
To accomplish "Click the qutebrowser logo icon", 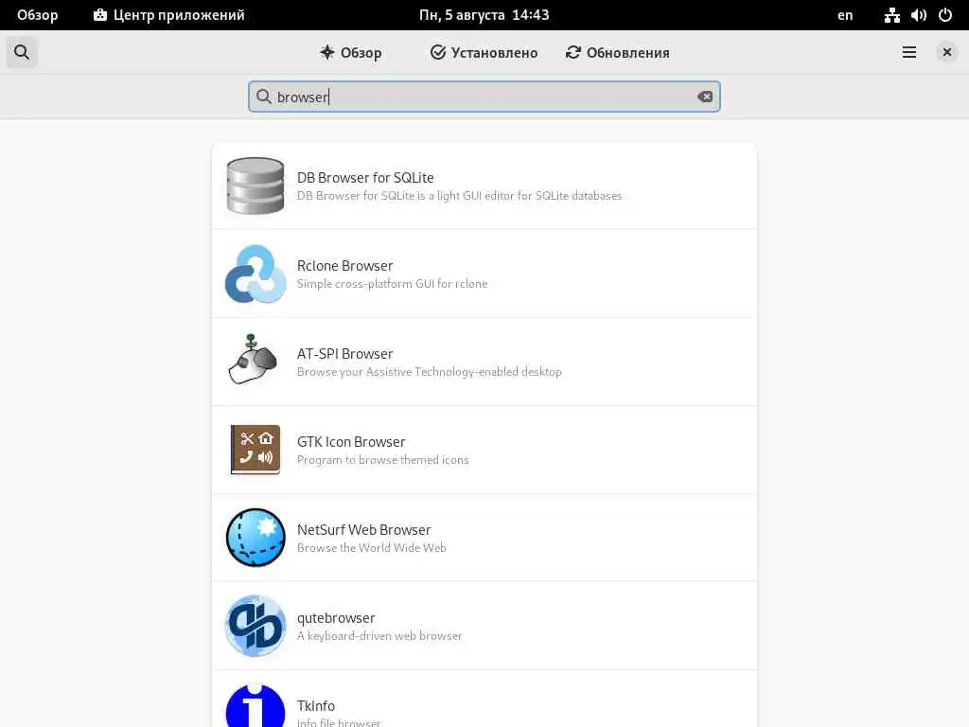I will [255, 626].
